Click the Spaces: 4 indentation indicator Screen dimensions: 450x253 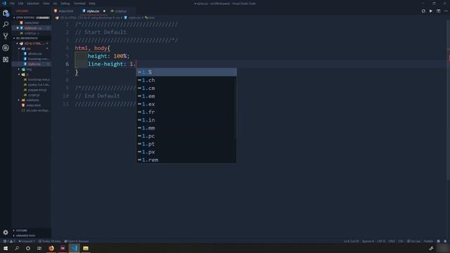click(x=368, y=241)
